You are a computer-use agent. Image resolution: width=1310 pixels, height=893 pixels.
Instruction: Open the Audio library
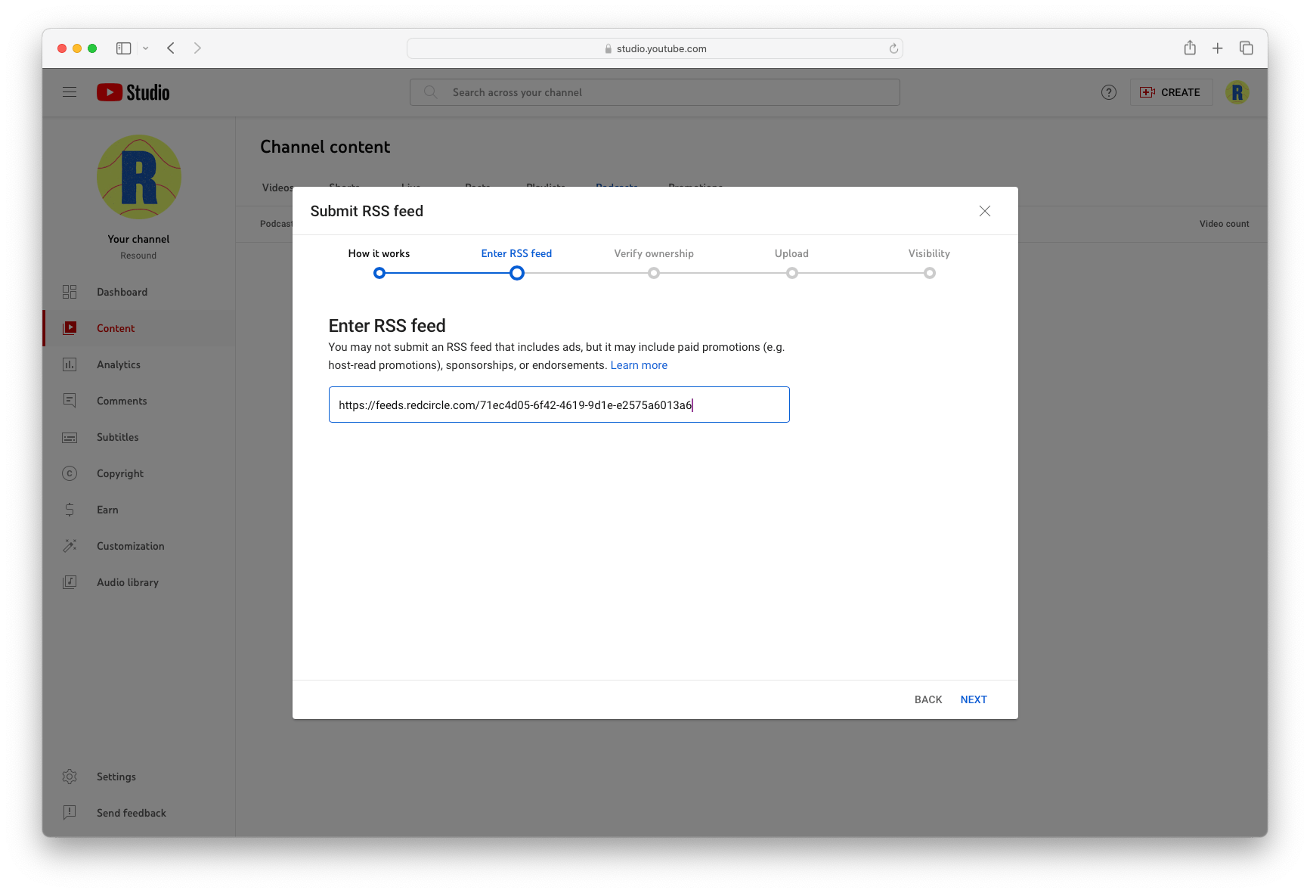[129, 582]
